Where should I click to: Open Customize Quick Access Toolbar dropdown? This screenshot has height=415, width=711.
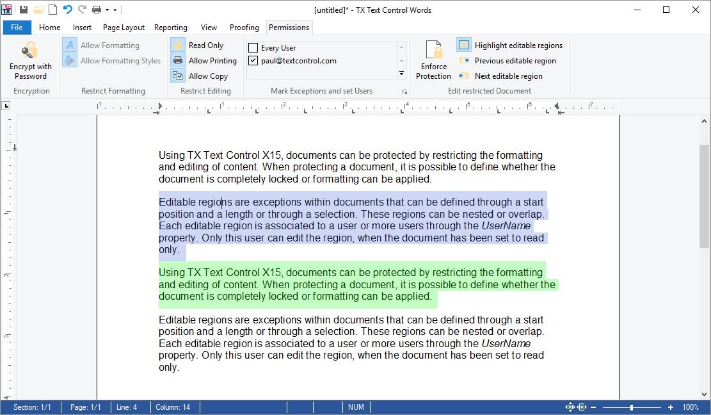115,10
